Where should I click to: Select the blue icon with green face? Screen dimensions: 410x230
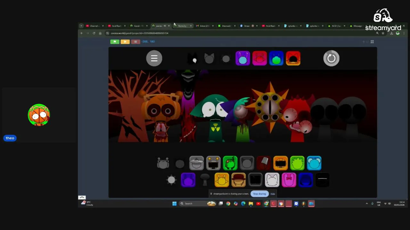[x=276, y=58]
